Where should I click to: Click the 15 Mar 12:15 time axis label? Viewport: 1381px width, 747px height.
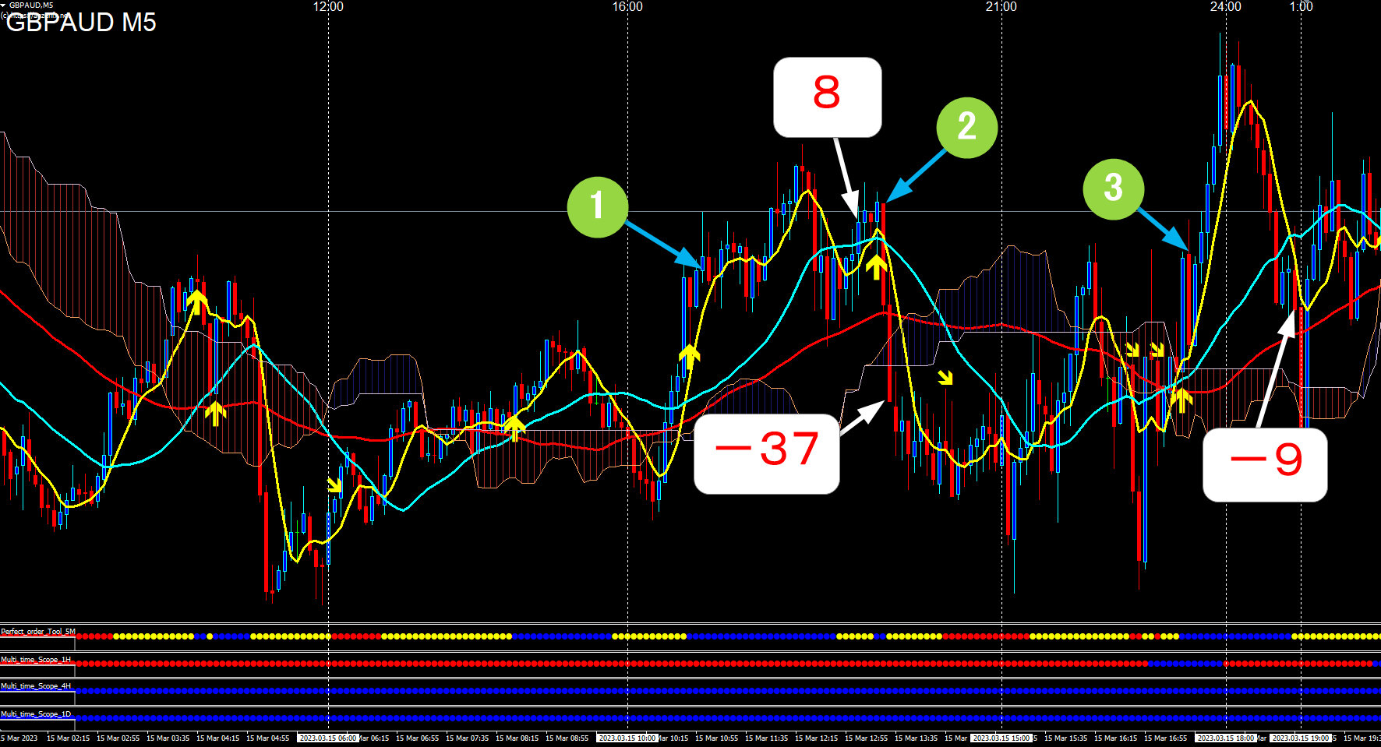816,738
